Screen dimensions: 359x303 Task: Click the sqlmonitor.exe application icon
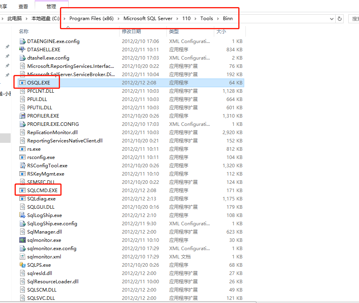(22, 240)
